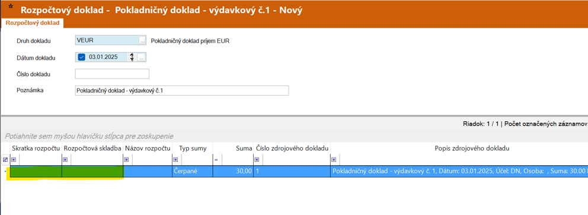Click the Dátum dokladu label
Viewport: 588px width, 215px height.
point(36,57)
